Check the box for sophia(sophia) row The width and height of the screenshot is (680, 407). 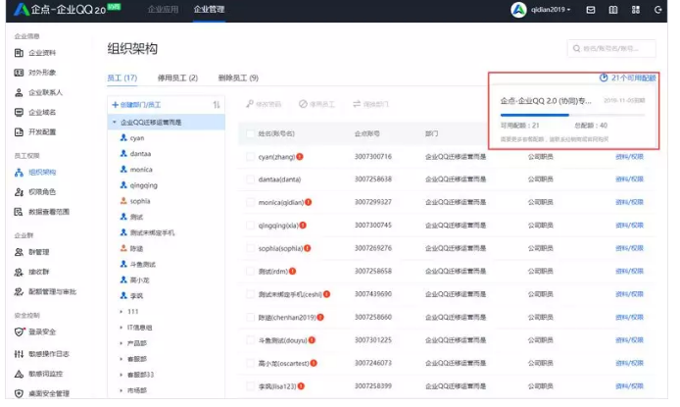pyautogui.click(x=250, y=248)
